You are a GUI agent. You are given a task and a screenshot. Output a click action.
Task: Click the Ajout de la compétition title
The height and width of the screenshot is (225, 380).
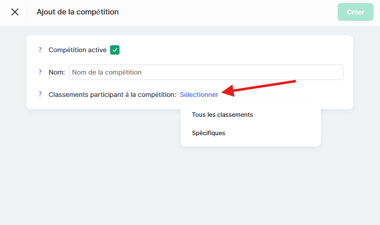[77, 11]
